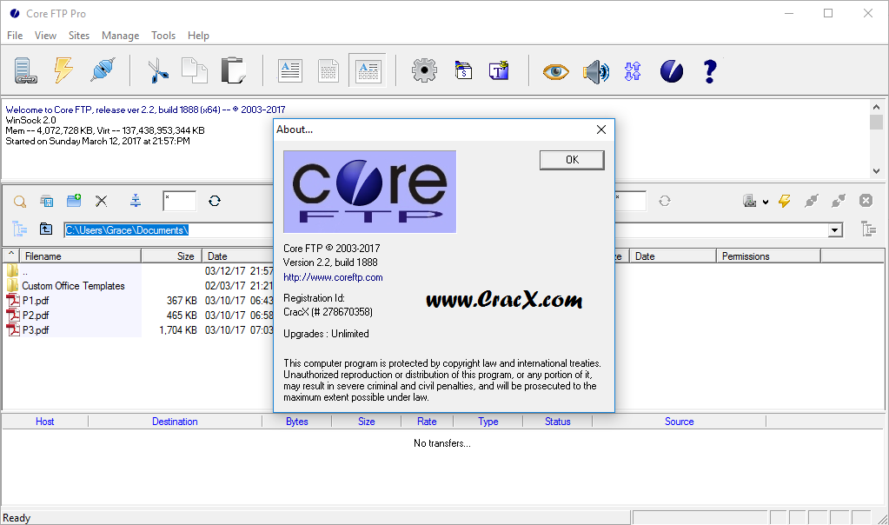Toggle the caret sort arrow left of Filename
Viewport: 889px width, 525px height.
10,256
